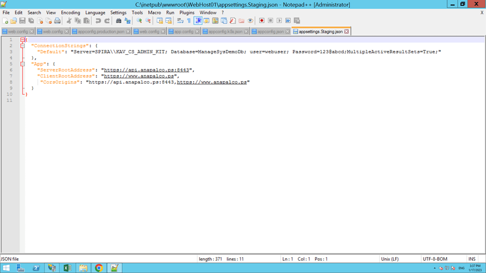The image size is (486, 273).
Task: Toggle Show All Characters pilcrow
Action: pyautogui.click(x=189, y=21)
